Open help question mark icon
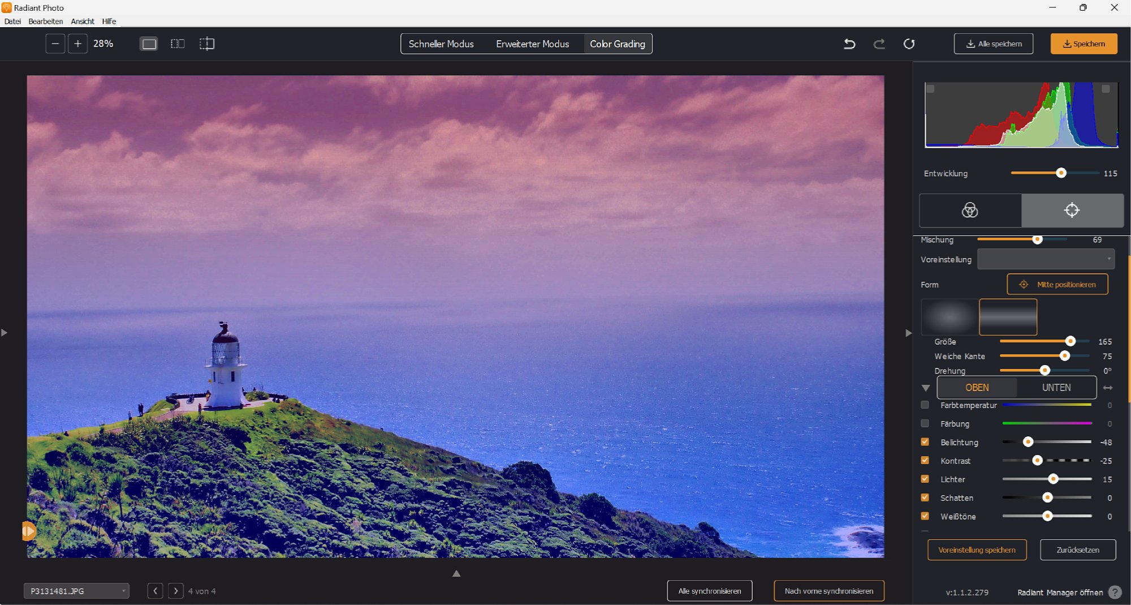This screenshot has width=1131, height=605. tap(1115, 592)
